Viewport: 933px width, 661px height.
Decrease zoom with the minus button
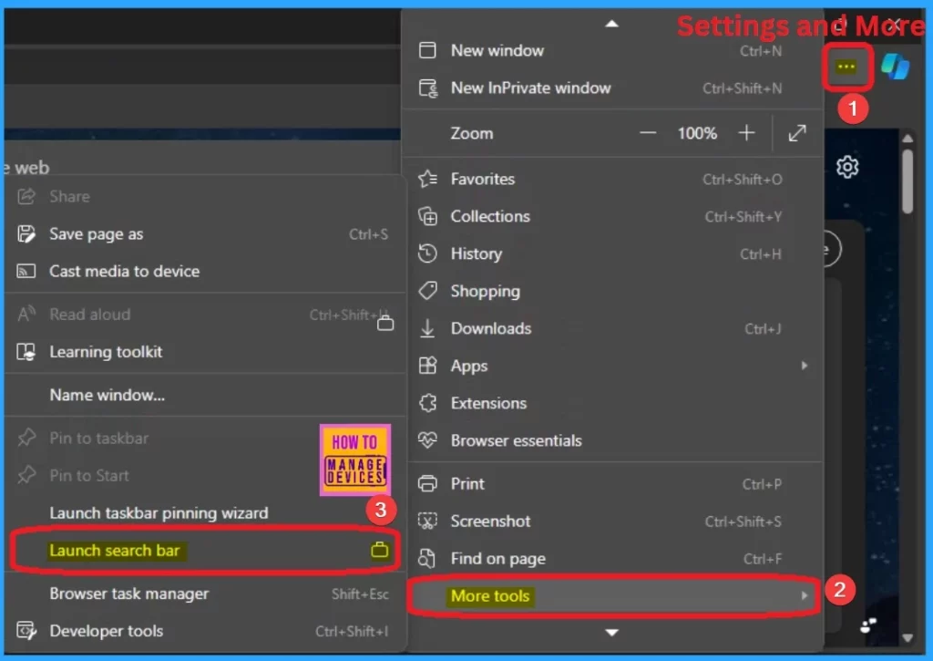point(648,133)
